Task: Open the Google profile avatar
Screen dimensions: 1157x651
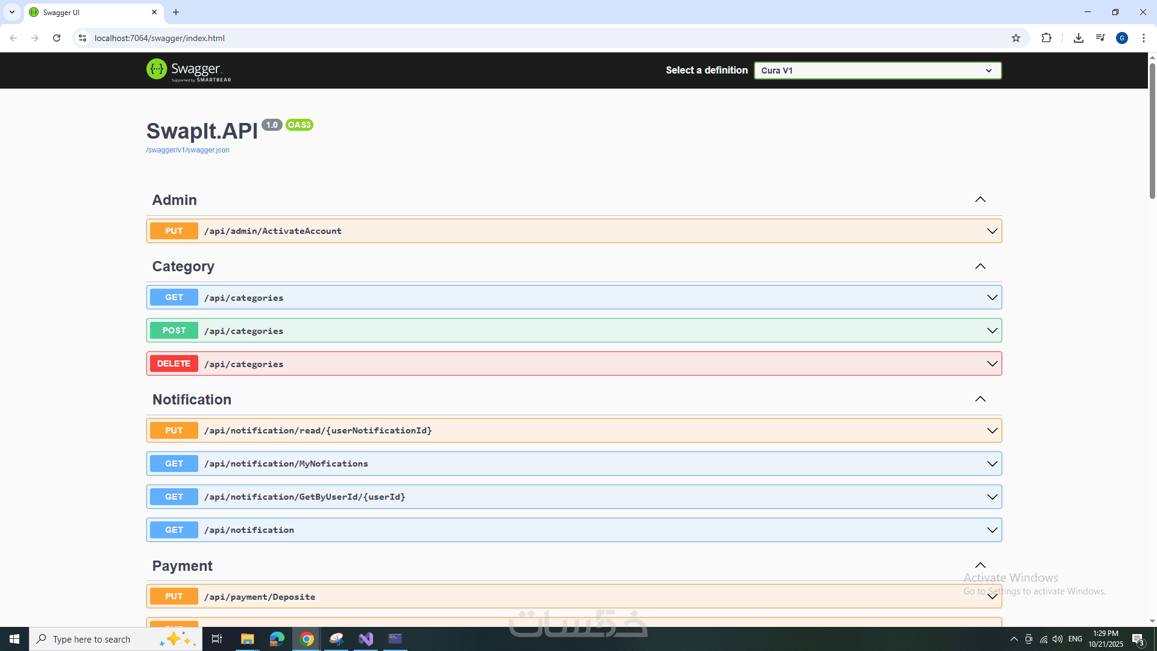Action: pyautogui.click(x=1122, y=38)
